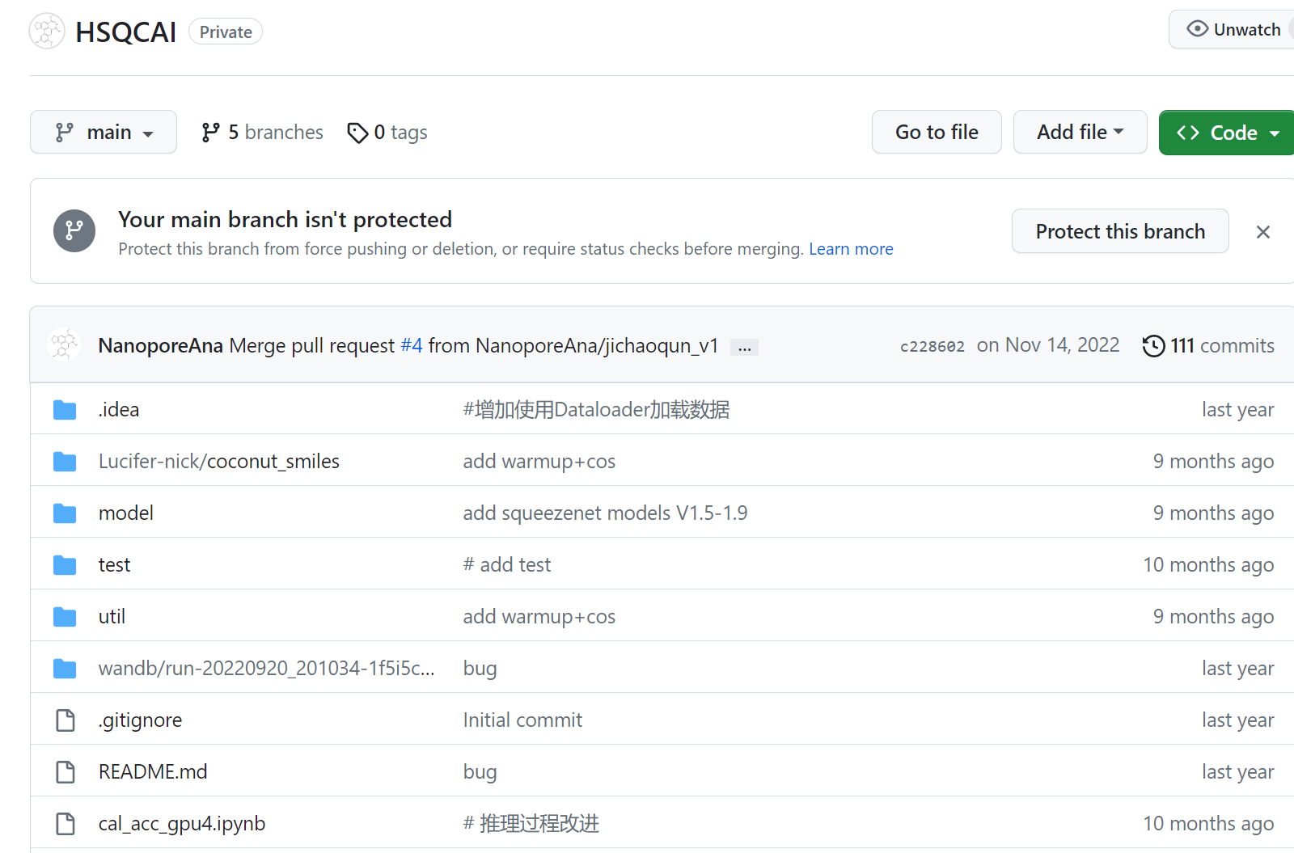Open the green Code dropdown
1294x853 pixels.
click(1227, 133)
